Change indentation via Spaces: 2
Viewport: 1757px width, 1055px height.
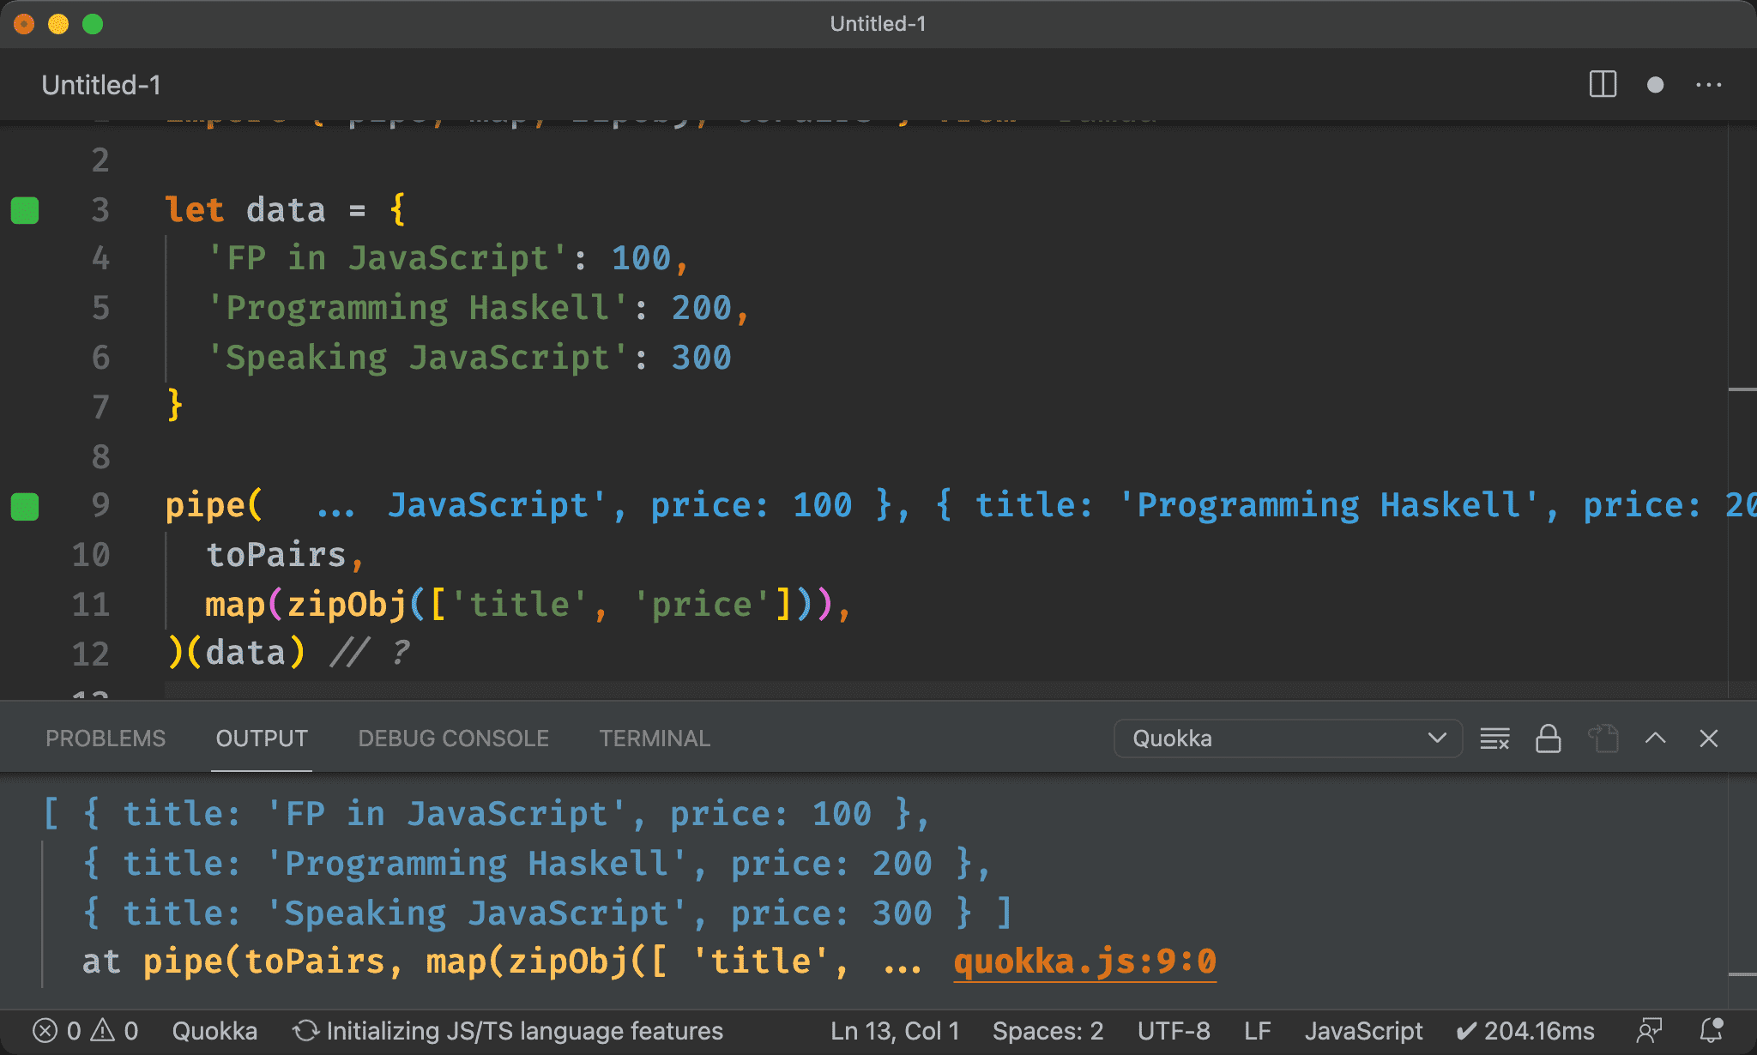click(1048, 1031)
